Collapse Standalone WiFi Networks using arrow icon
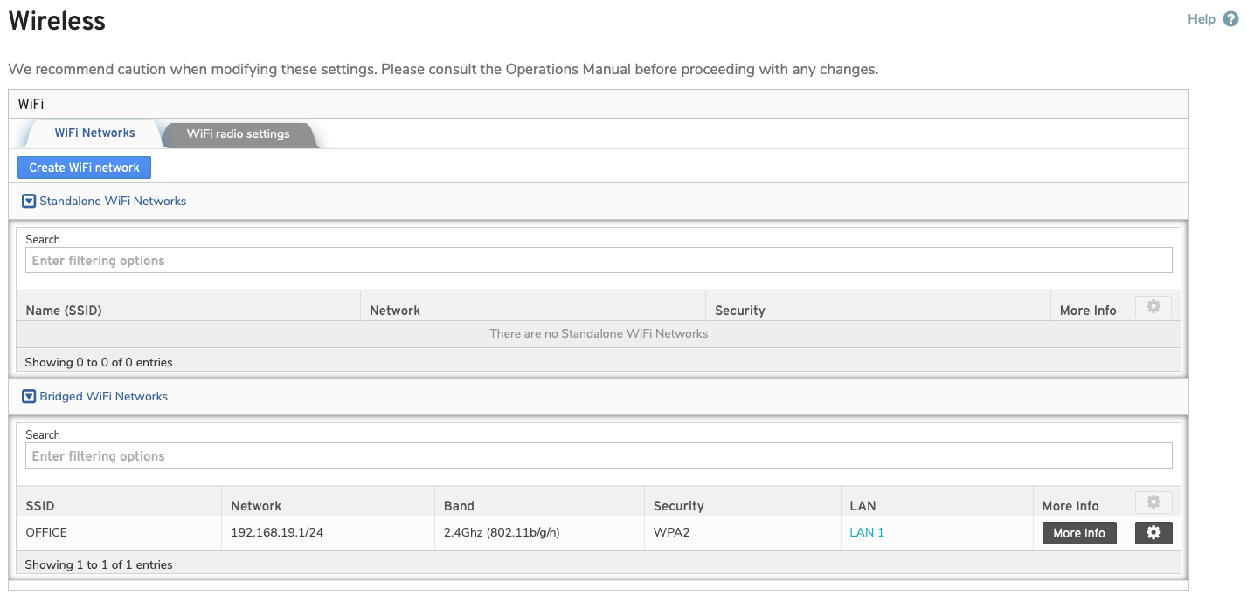This screenshot has width=1247, height=602. (x=29, y=201)
